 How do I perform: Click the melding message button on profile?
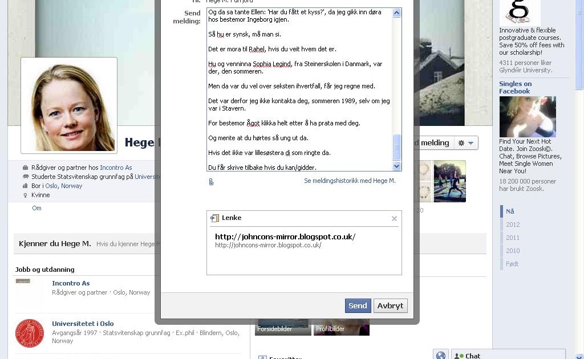[x=435, y=143]
